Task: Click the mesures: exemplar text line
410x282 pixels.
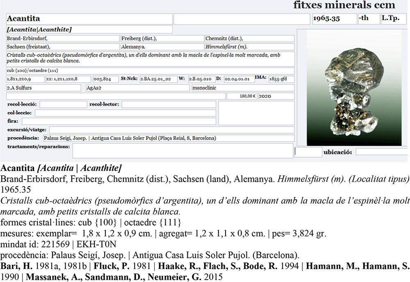Action: [x=163, y=233]
